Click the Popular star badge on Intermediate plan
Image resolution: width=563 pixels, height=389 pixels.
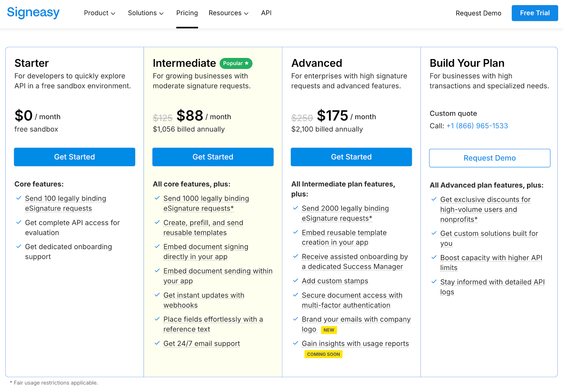pyautogui.click(x=236, y=63)
